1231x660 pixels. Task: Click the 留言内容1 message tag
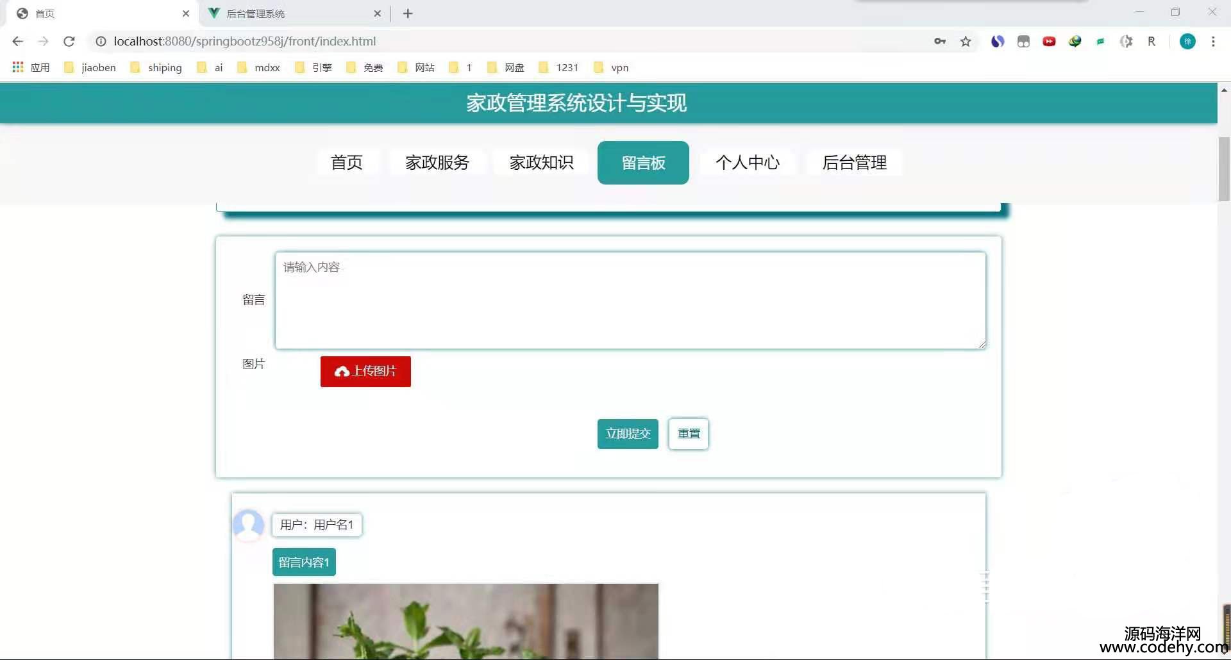coord(304,562)
